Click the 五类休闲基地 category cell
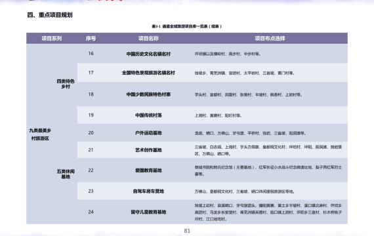374x236 pixels. point(66,174)
